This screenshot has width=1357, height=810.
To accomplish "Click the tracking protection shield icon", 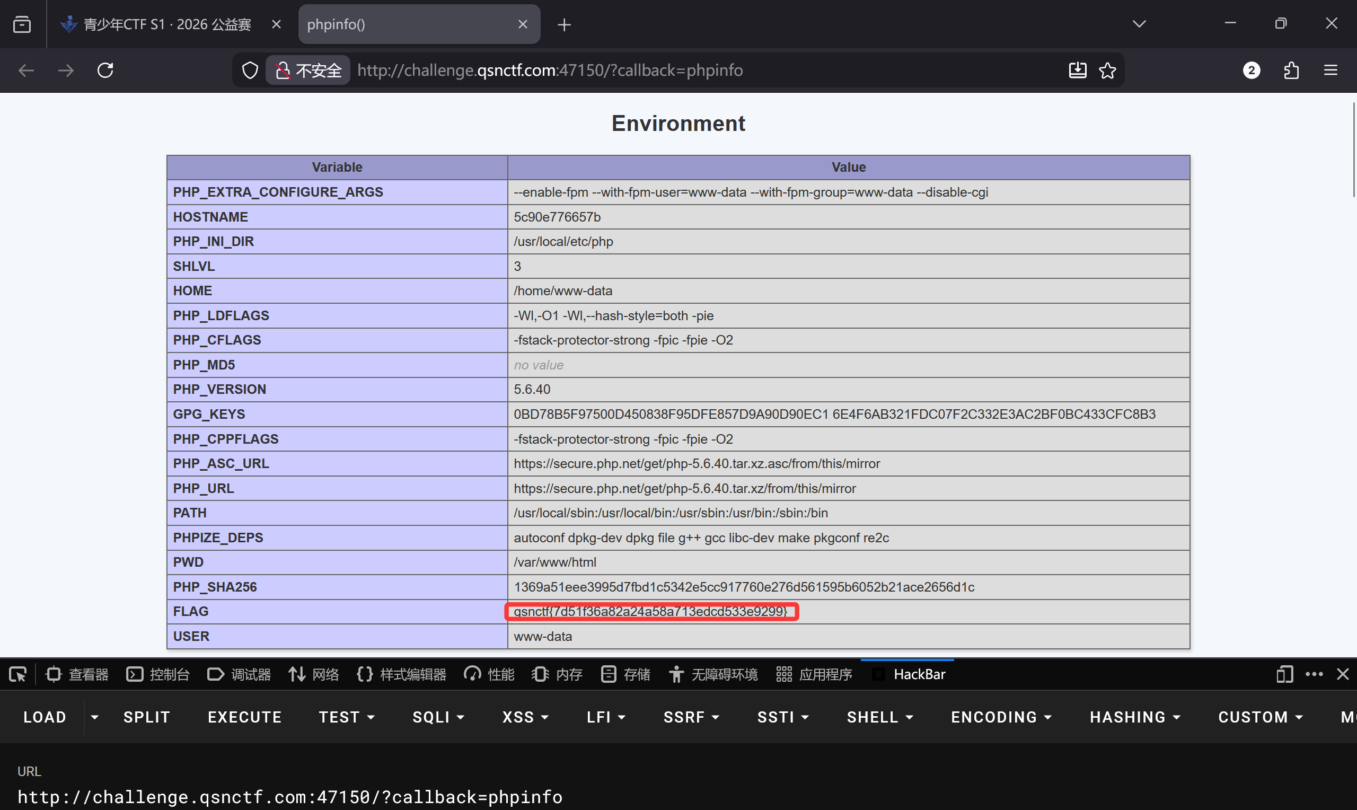I will [x=250, y=71].
